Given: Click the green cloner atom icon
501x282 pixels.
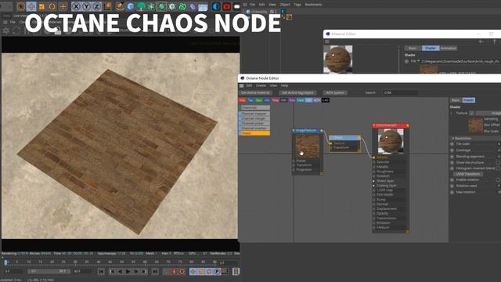Looking at the screenshot, I should pos(151,6).
